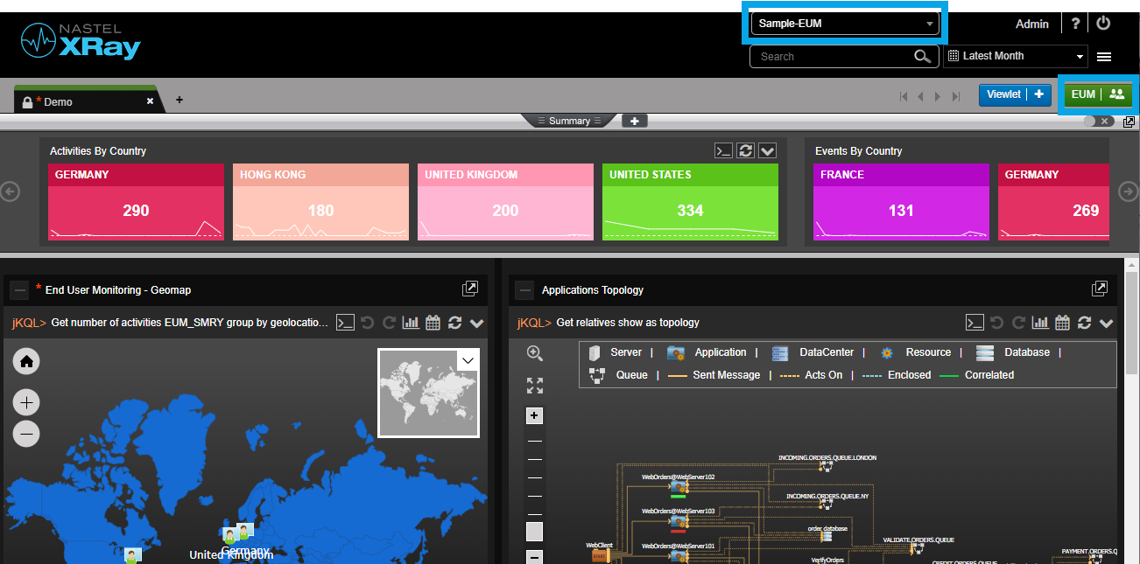Click the chart type icon on Applications Topology

tap(1040, 322)
